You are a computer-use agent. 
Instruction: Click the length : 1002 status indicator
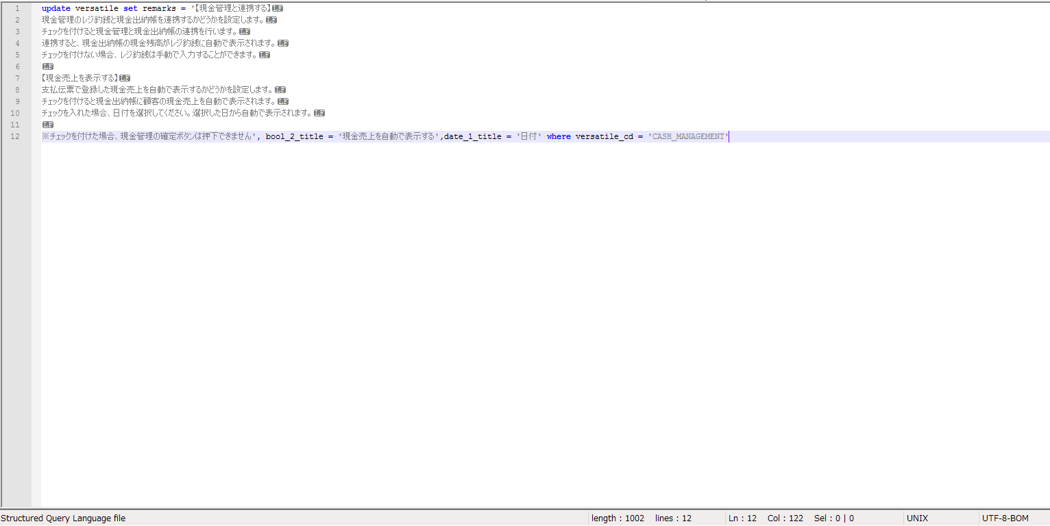point(618,518)
